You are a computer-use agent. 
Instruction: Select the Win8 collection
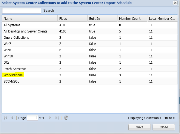point(89,50)
